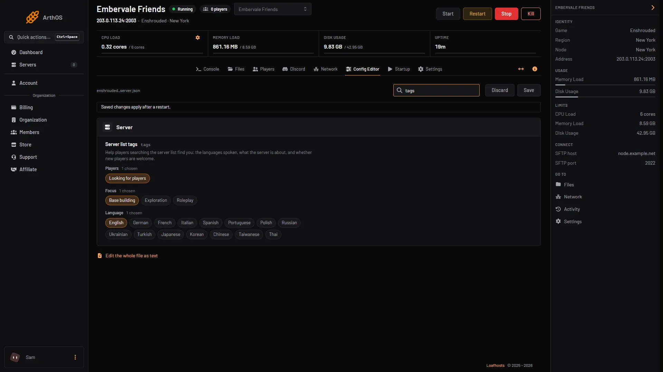Toggle the Russian language tag

point(289,223)
